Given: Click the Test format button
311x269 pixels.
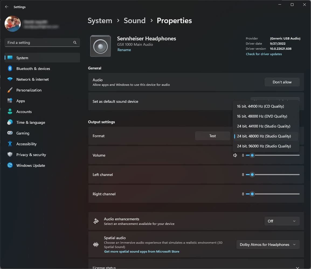Looking at the screenshot, I should [212, 136].
